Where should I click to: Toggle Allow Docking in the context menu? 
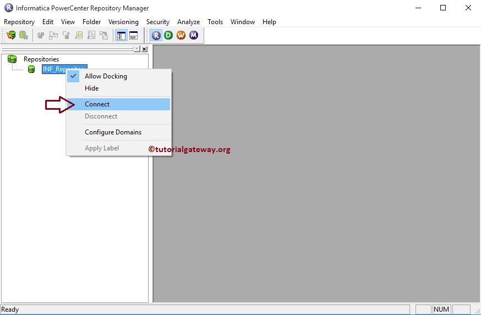[118, 76]
